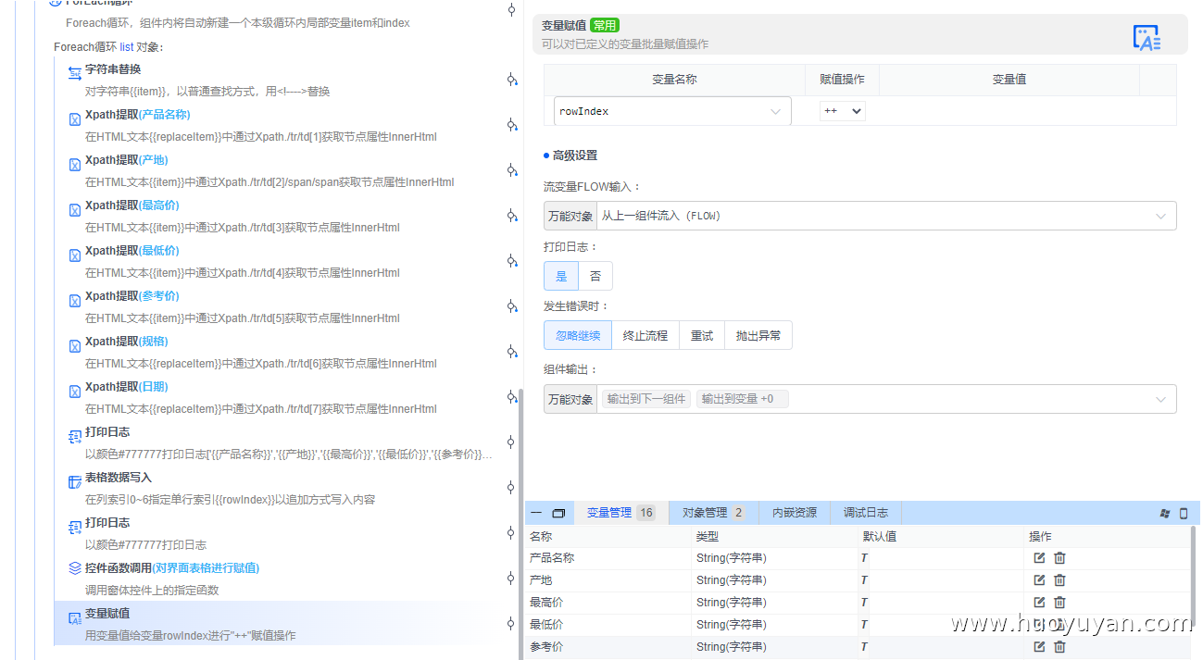Click the Xpath提取(产品名称) step icon

[75, 119]
